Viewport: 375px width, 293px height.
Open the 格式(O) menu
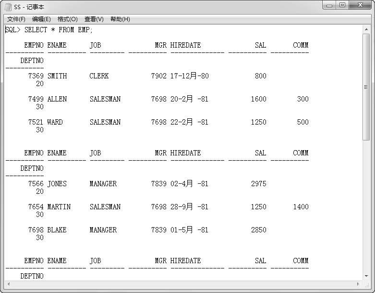[x=67, y=19]
